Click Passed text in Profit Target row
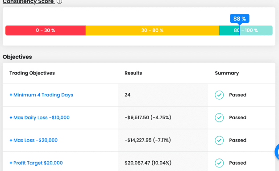The height and width of the screenshot is (171, 279). [x=238, y=163]
